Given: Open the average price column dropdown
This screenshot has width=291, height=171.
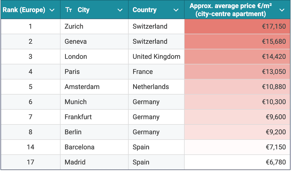Looking at the screenshot, I should [282, 10].
